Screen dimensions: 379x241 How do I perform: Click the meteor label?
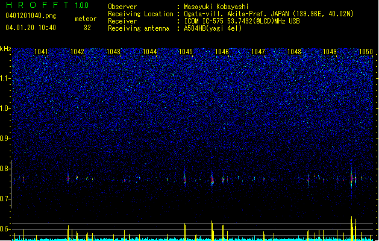click(86, 19)
